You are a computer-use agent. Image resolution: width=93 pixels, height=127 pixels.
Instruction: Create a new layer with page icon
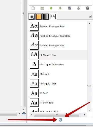(x=33, y=8)
